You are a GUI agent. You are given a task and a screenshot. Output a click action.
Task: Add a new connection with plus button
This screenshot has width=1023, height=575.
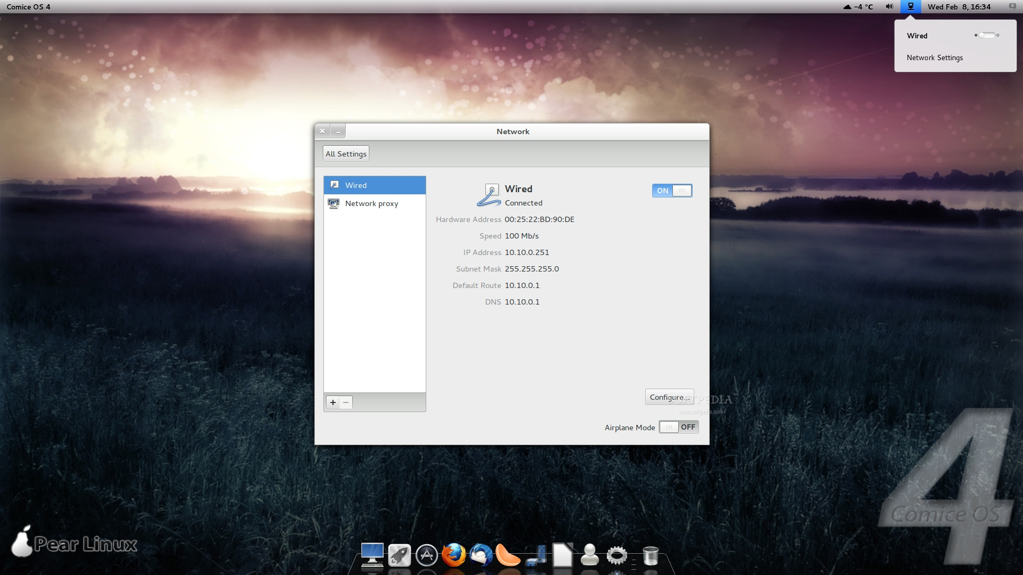coord(333,402)
